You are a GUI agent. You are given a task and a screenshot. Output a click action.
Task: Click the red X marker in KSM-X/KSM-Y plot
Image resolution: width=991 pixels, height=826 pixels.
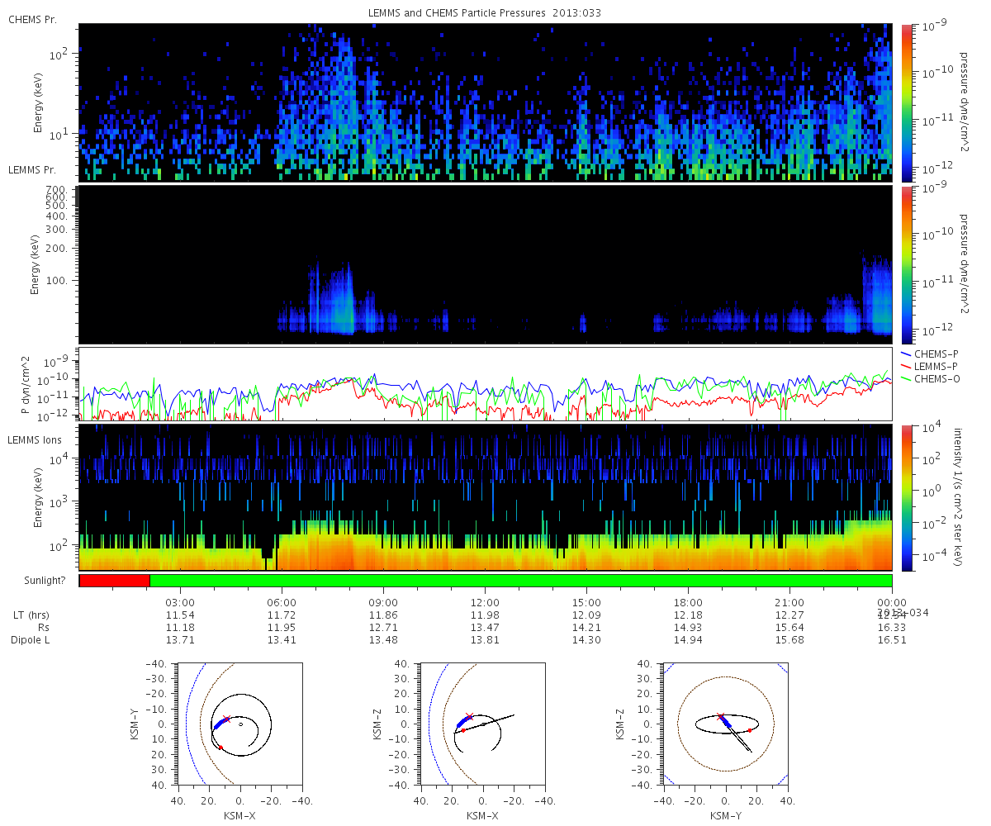[227, 719]
